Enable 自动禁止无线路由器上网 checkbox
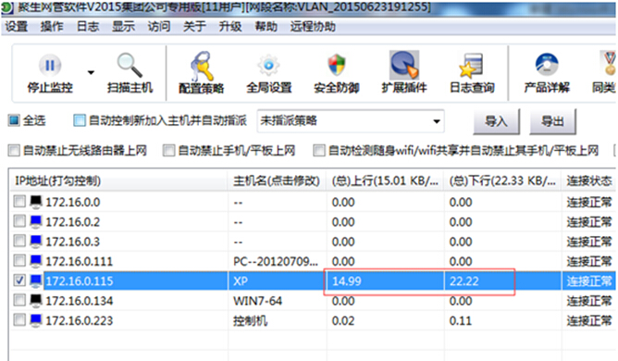Image resolution: width=618 pixels, height=361 pixels. [14, 150]
